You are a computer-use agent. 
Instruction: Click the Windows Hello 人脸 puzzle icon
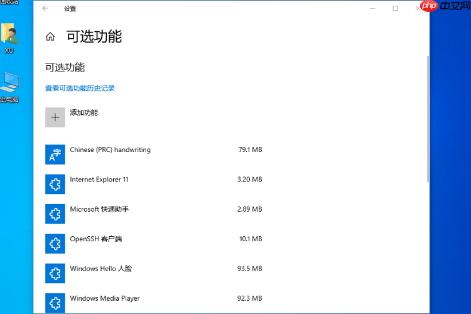(55, 273)
